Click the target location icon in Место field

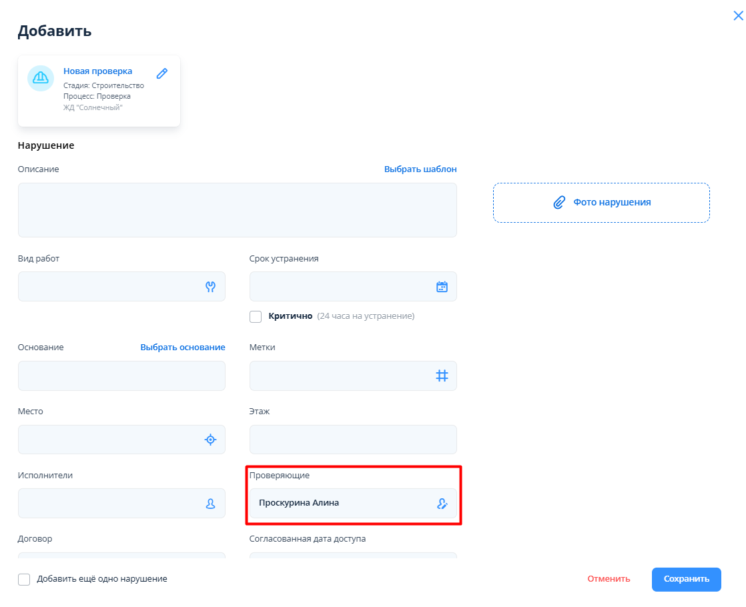tap(210, 440)
